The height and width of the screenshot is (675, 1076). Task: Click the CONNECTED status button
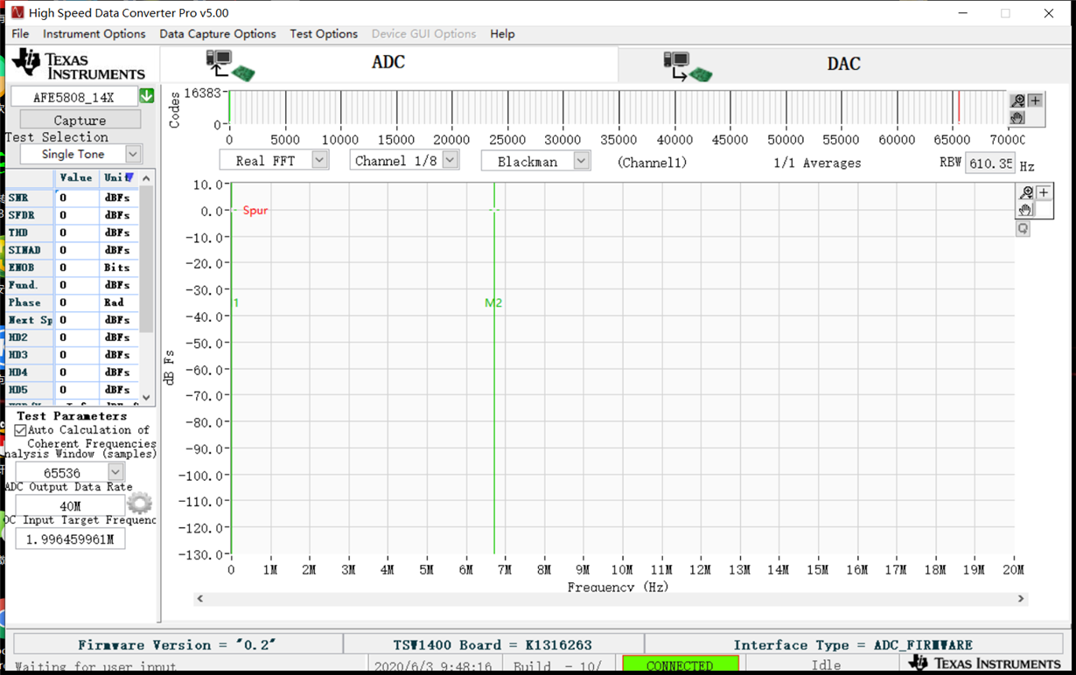pyautogui.click(x=680, y=665)
